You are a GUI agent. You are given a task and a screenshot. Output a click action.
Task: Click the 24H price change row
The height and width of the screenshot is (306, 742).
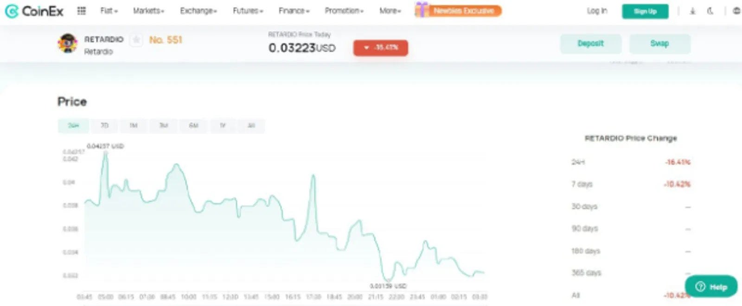pyautogui.click(x=631, y=162)
